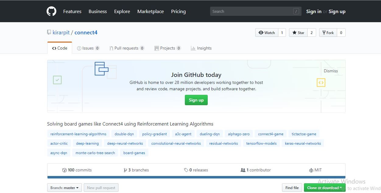Open the connect4-game topic tag
The width and height of the screenshot is (381, 193).
click(271, 134)
